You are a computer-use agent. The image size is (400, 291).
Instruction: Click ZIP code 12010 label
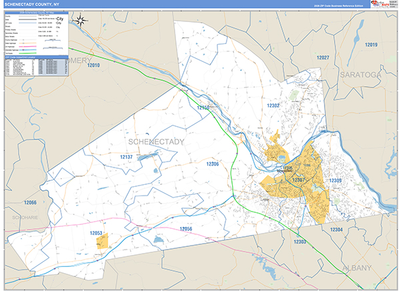[93, 65]
